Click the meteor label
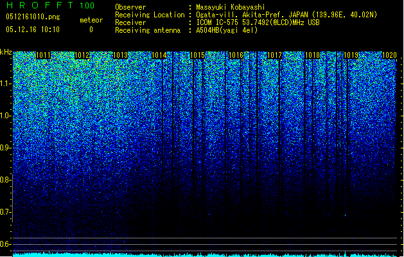 coord(91,20)
